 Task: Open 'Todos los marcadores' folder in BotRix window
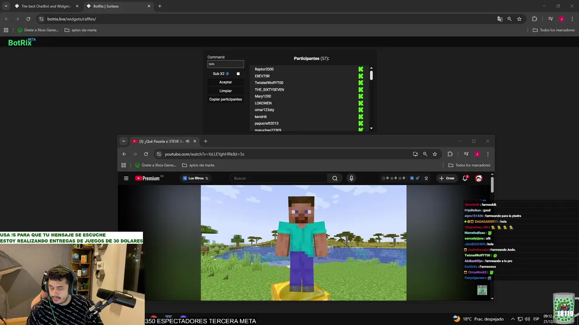click(554, 30)
